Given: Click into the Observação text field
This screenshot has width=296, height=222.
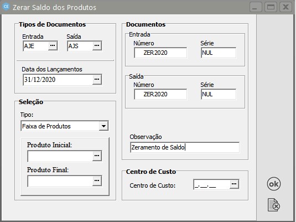Looking at the screenshot, I should tap(185, 147).
